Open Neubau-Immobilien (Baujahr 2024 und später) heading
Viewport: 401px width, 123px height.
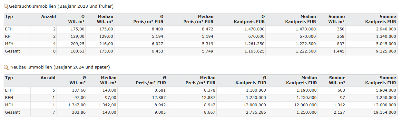pos(60,67)
